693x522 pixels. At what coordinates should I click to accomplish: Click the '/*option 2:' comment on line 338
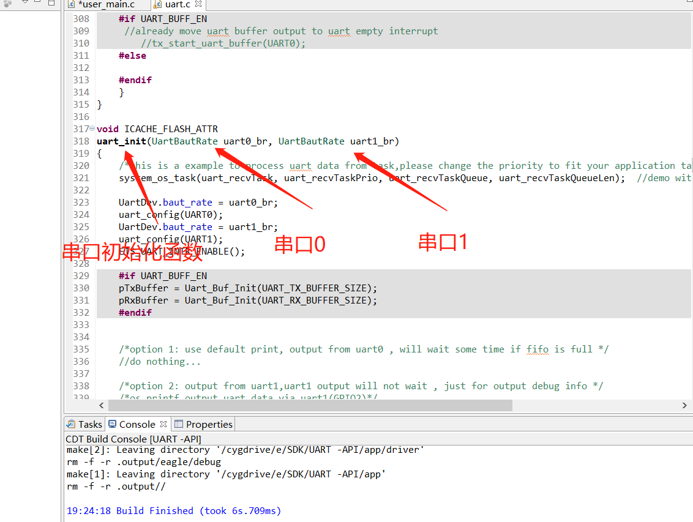click(x=361, y=386)
